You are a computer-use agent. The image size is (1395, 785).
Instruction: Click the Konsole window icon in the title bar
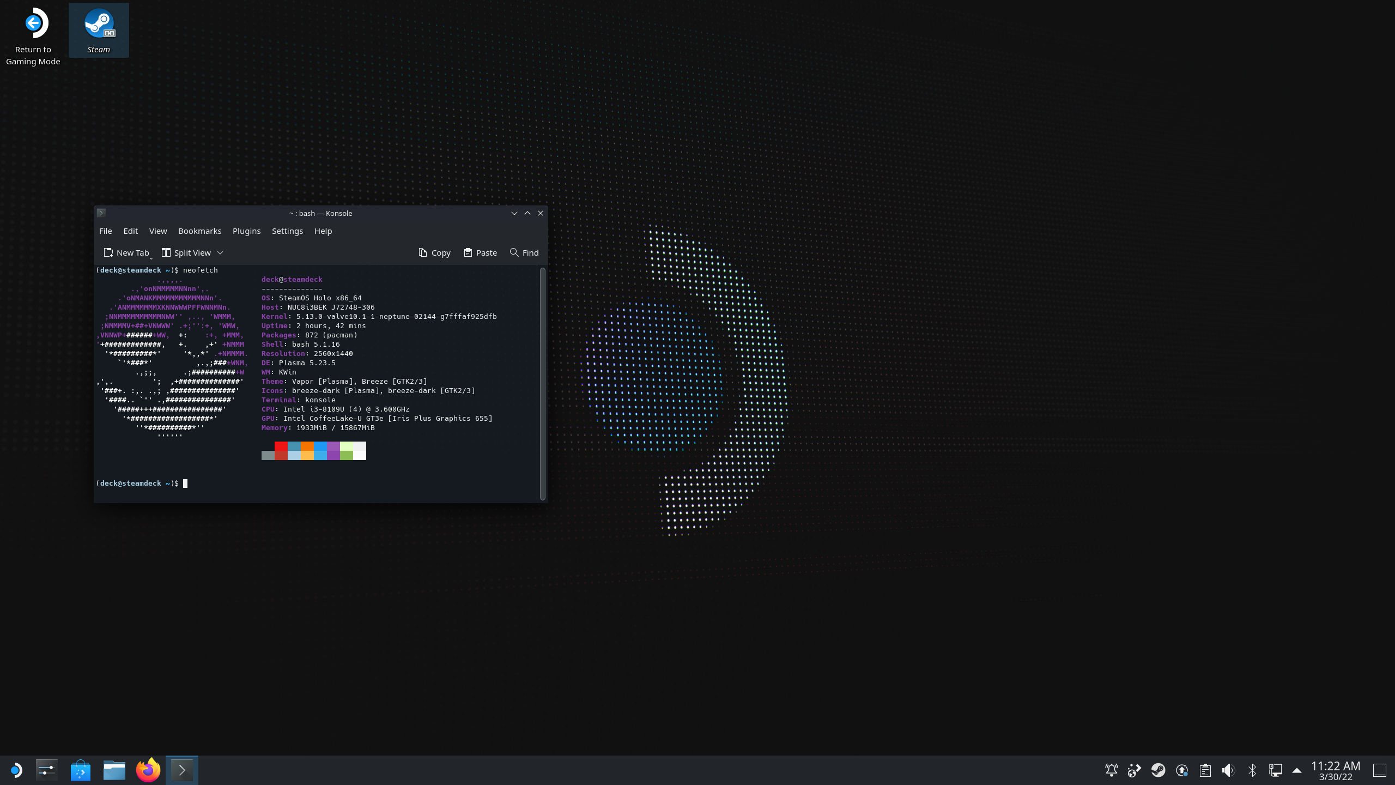coord(101,213)
